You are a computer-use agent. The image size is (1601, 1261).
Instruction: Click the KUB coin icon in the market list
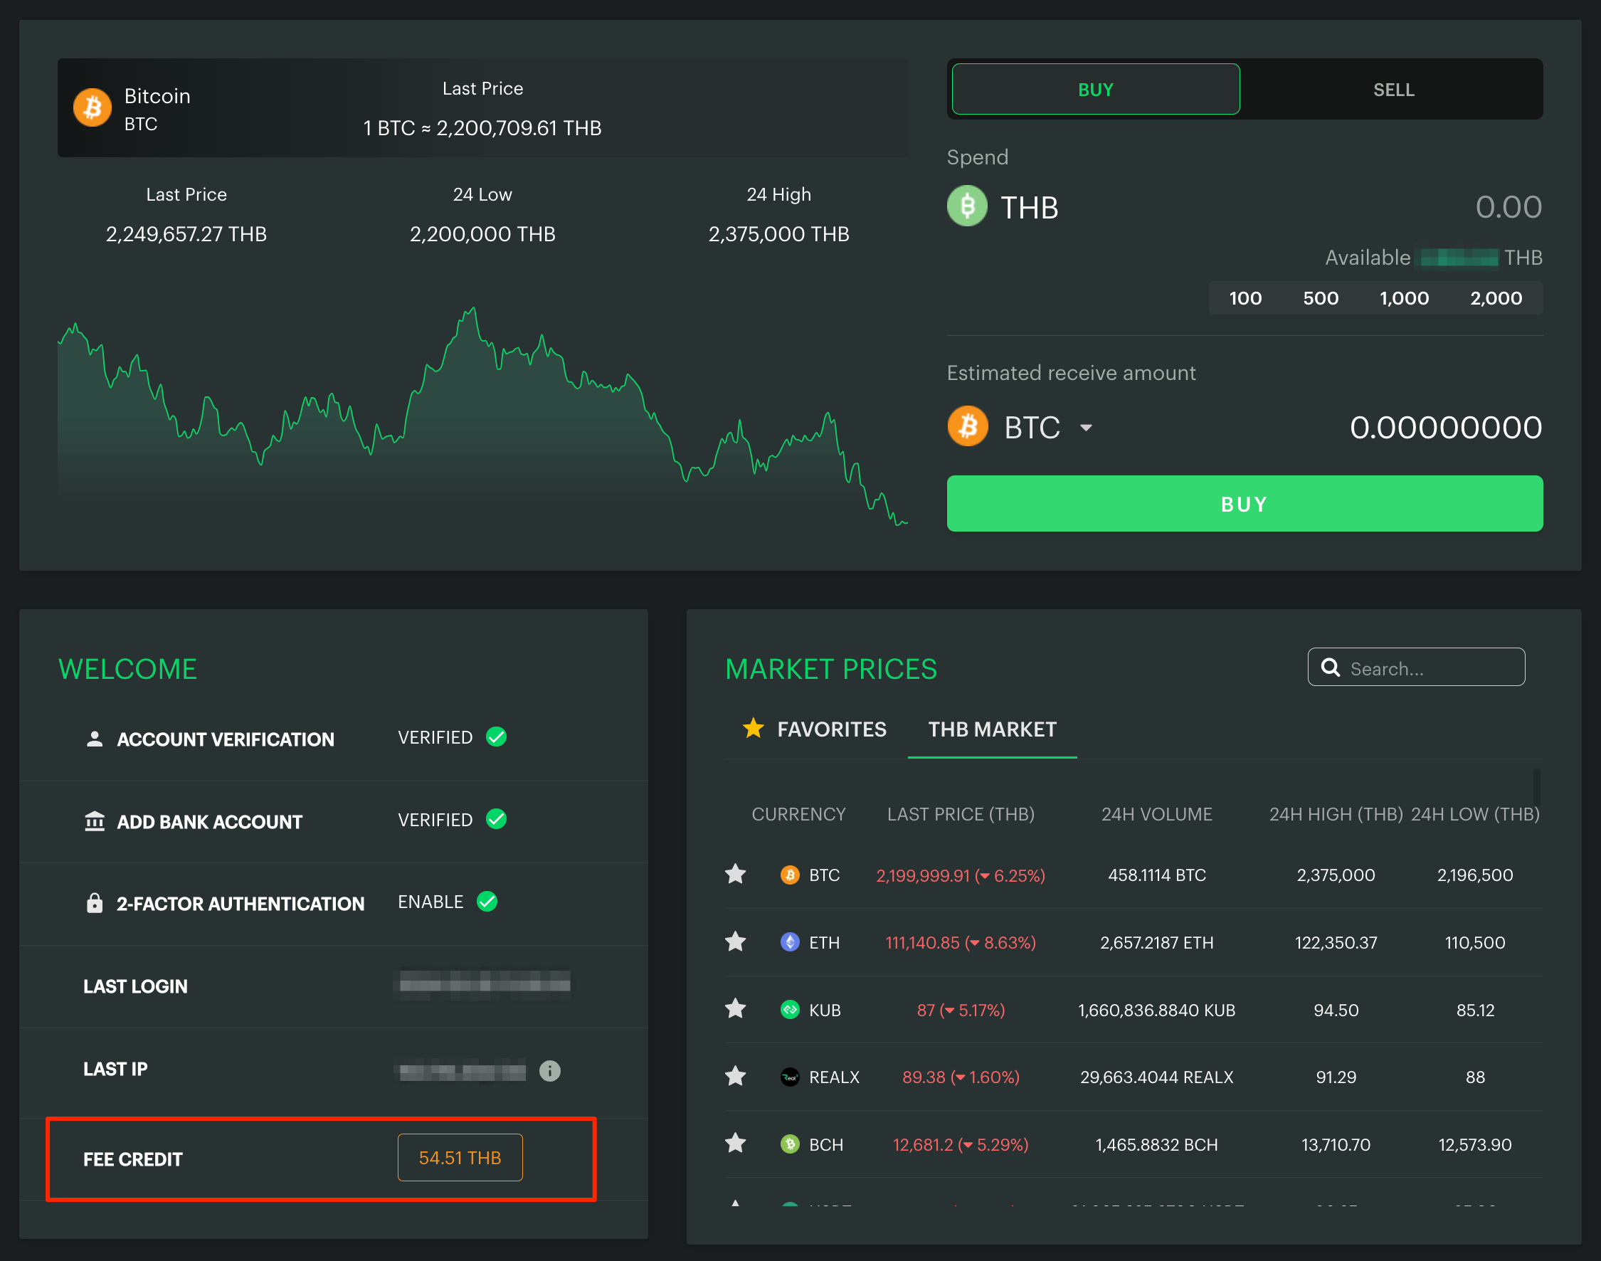789,1009
